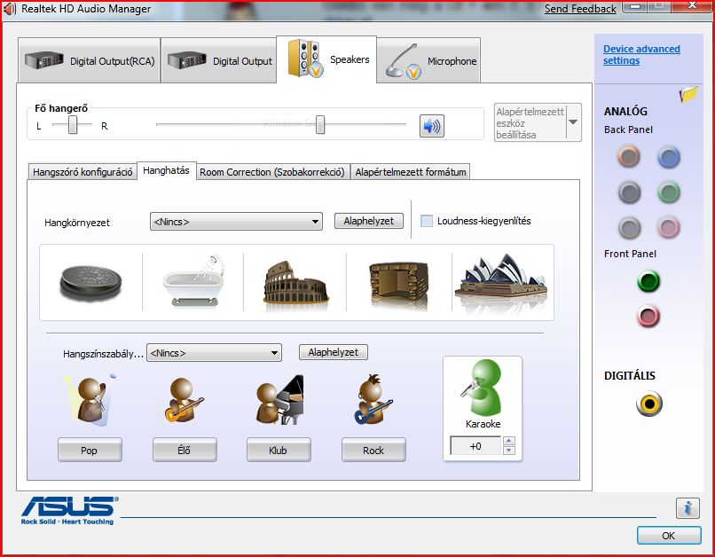Click the main volume slider handle

click(x=320, y=124)
